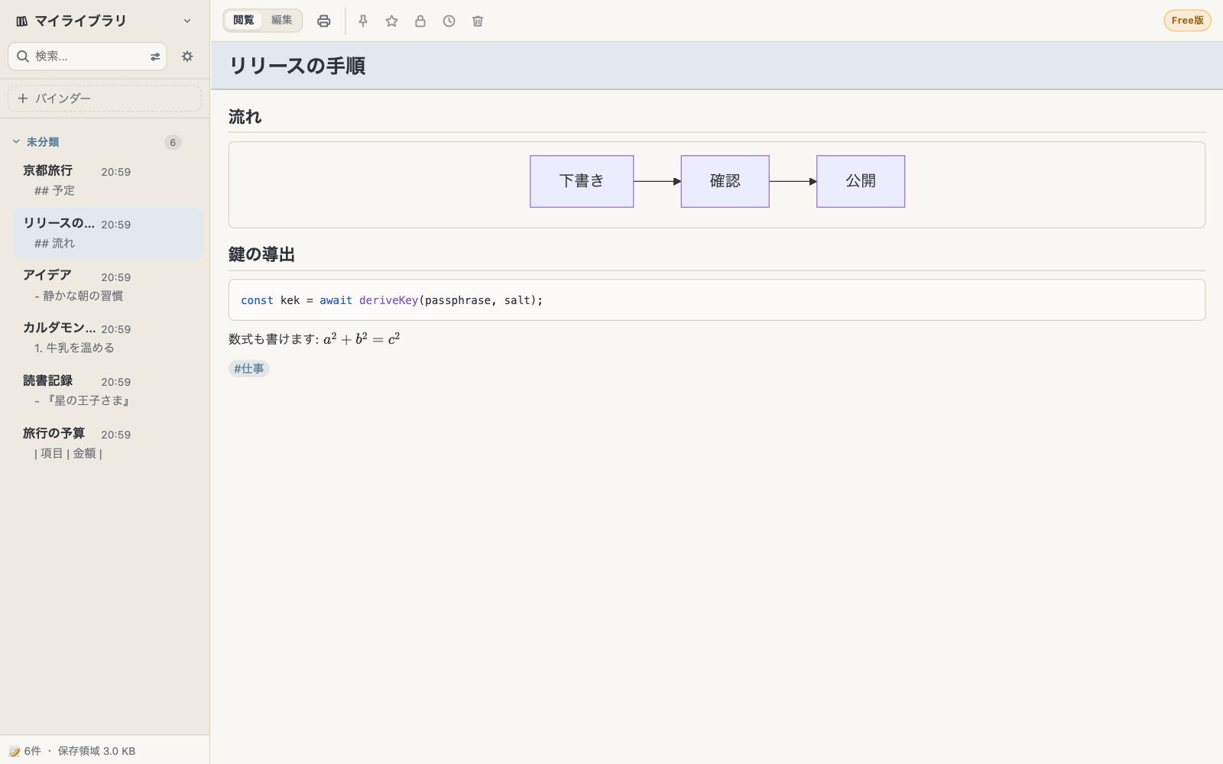Click the ## 予定 preview line

pos(54,190)
